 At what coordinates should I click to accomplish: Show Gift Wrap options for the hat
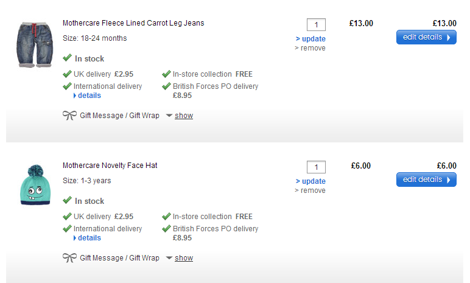[183, 258]
